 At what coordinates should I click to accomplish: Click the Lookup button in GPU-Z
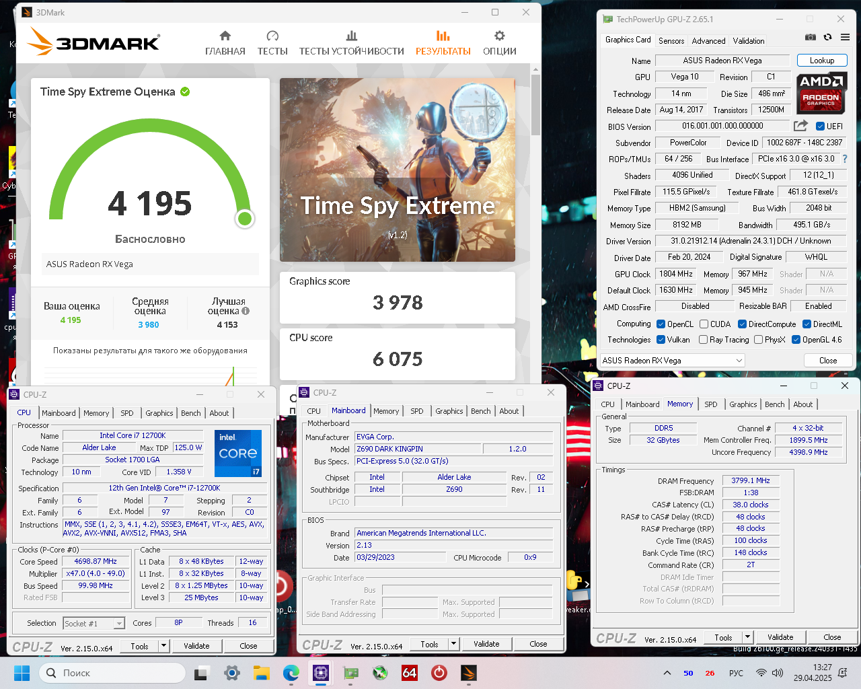coord(822,61)
